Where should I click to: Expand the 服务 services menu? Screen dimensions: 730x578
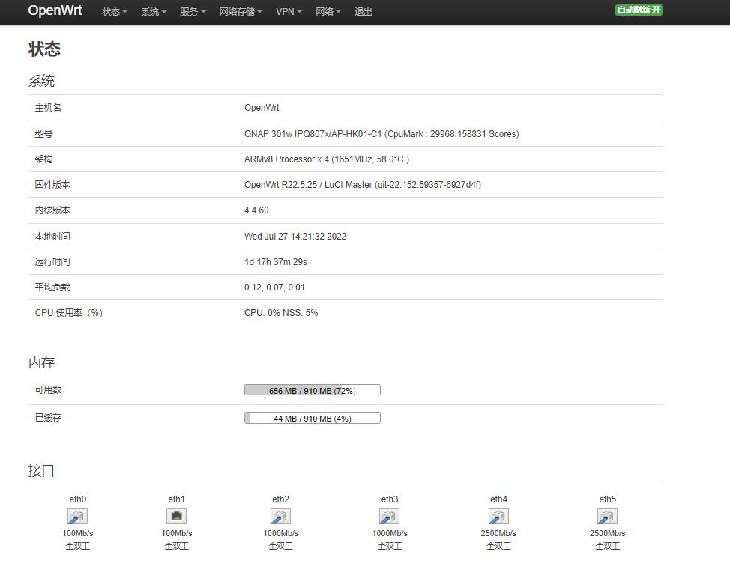[x=191, y=12]
